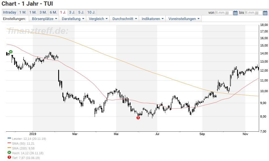Click the 12,00 price axis label
The width and height of the screenshot is (269, 161).
click(264, 70)
